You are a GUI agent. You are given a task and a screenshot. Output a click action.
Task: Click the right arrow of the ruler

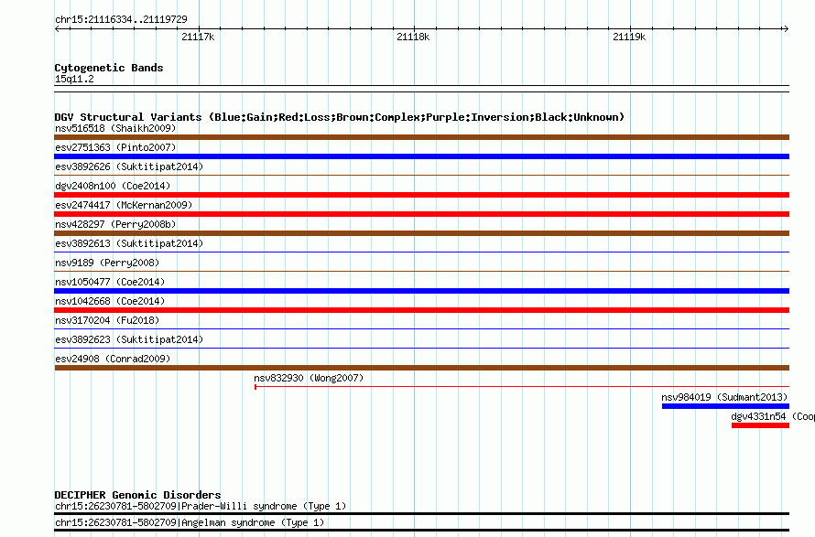786,29
